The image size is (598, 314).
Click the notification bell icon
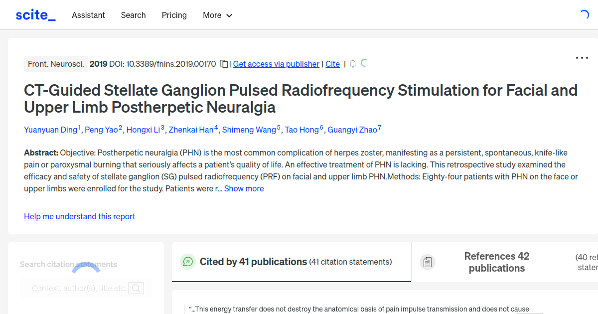click(x=352, y=64)
